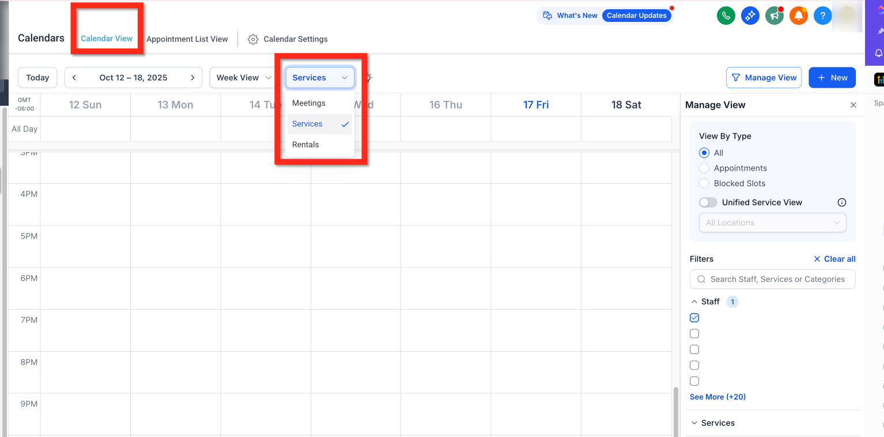Open the blue AI sparkle assistant icon
The image size is (884, 437).
coord(750,16)
